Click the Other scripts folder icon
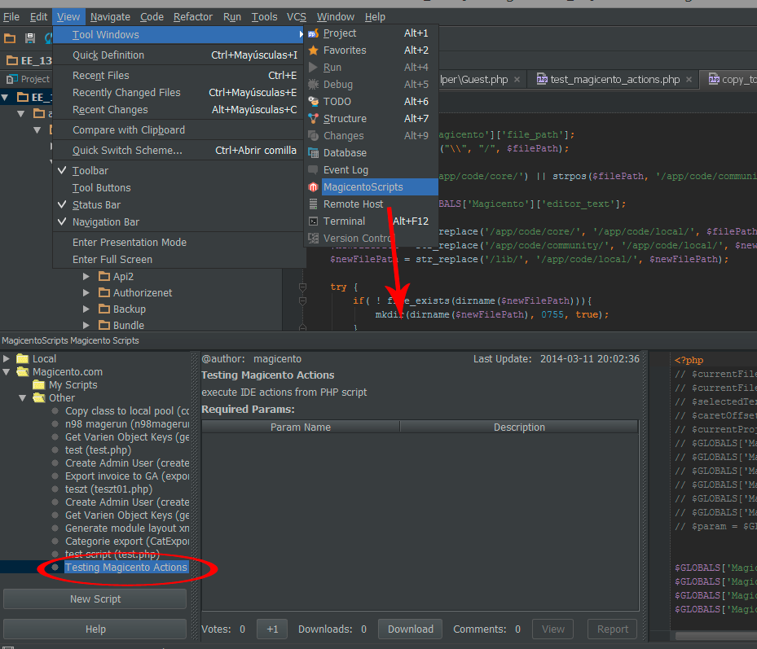Viewport: 757px width, 649px height. [39, 397]
